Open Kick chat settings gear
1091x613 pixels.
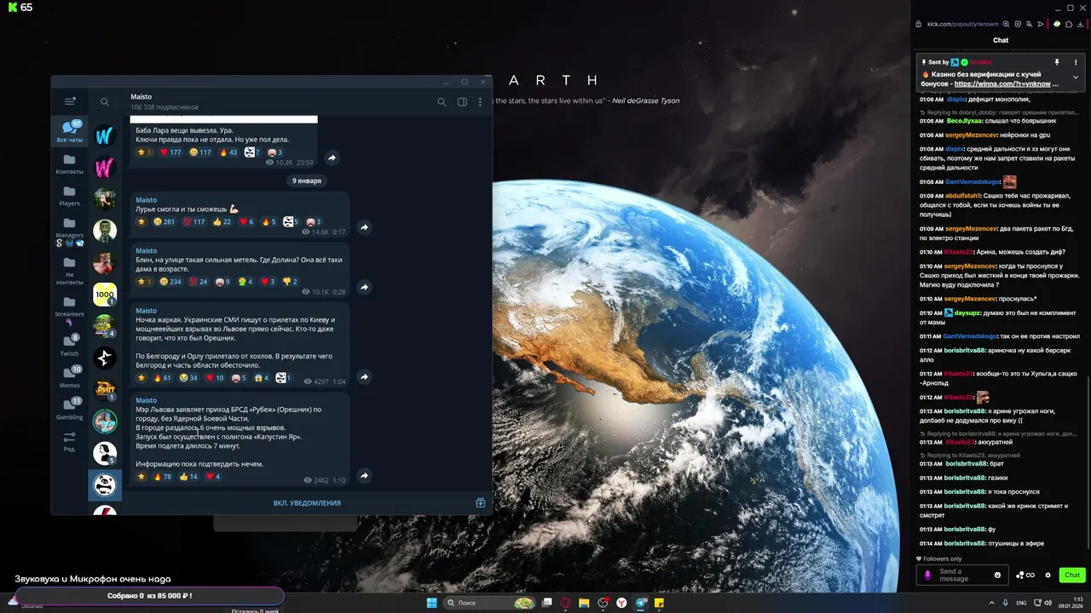pyautogui.click(x=1048, y=575)
